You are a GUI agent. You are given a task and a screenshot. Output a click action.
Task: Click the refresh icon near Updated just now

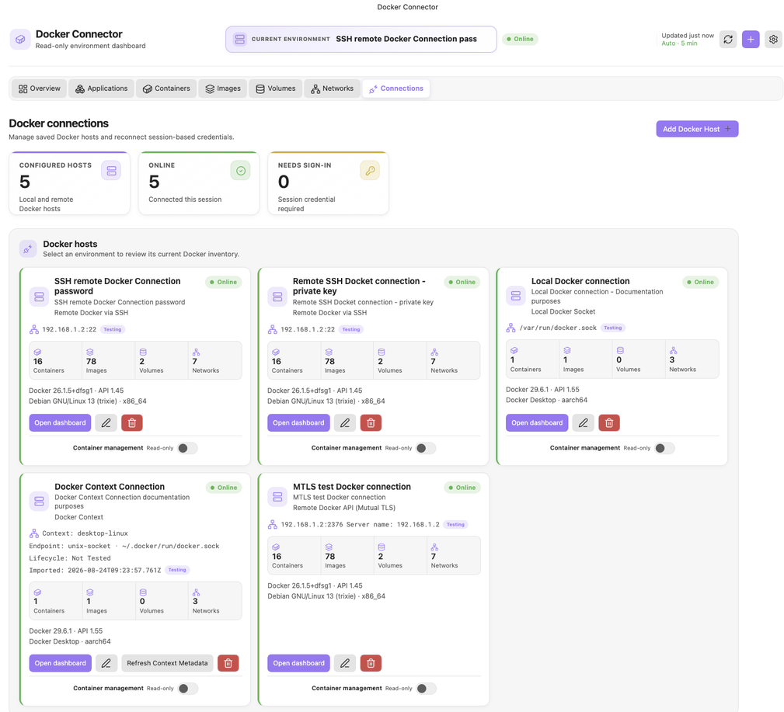pos(728,39)
